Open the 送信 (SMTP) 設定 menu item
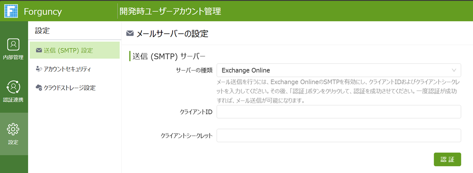Image resolution: width=473 pixels, height=173 pixels. pos(75,50)
